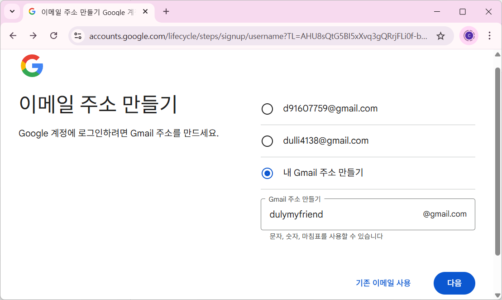Click the address bar URL
Viewport: 502px width, 300px height.
258,36
